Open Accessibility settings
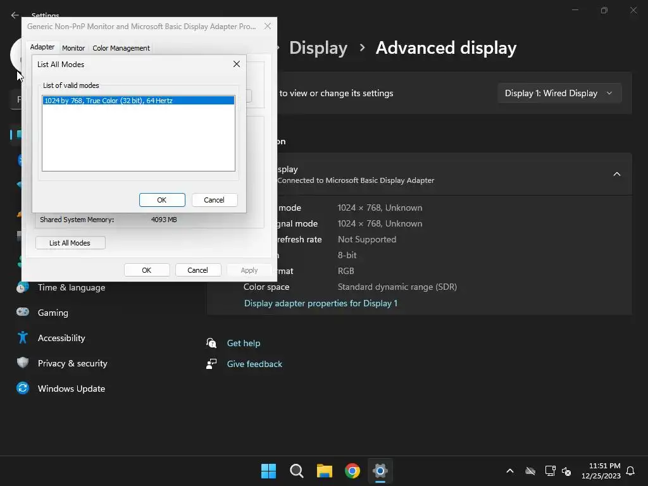Screen dimensions: 648x486 point(61,338)
